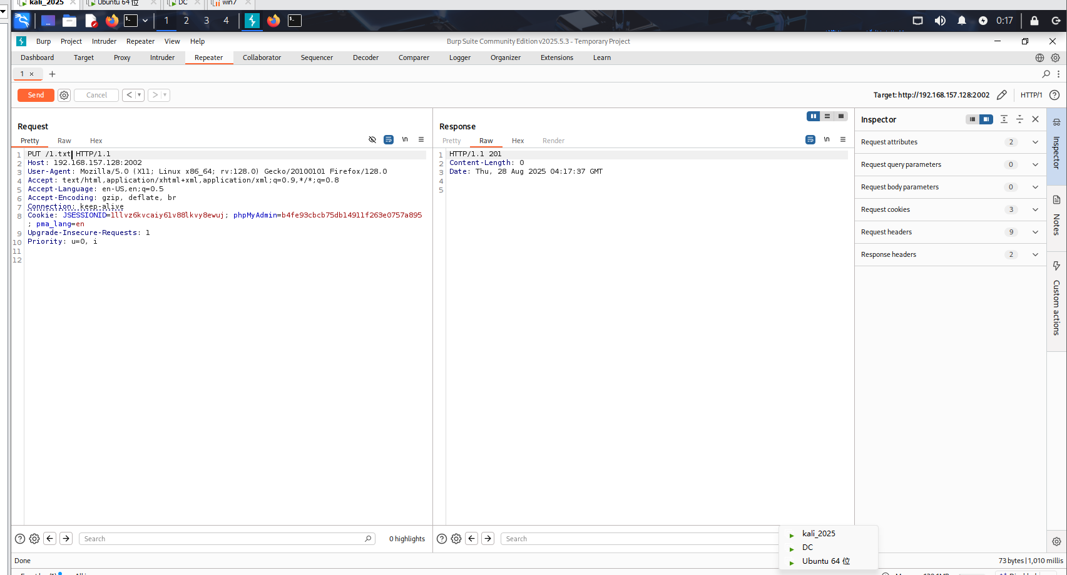Open Response viewer hamburger menu
The width and height of the screenshot is (1067, 575).
click(843, 139)
